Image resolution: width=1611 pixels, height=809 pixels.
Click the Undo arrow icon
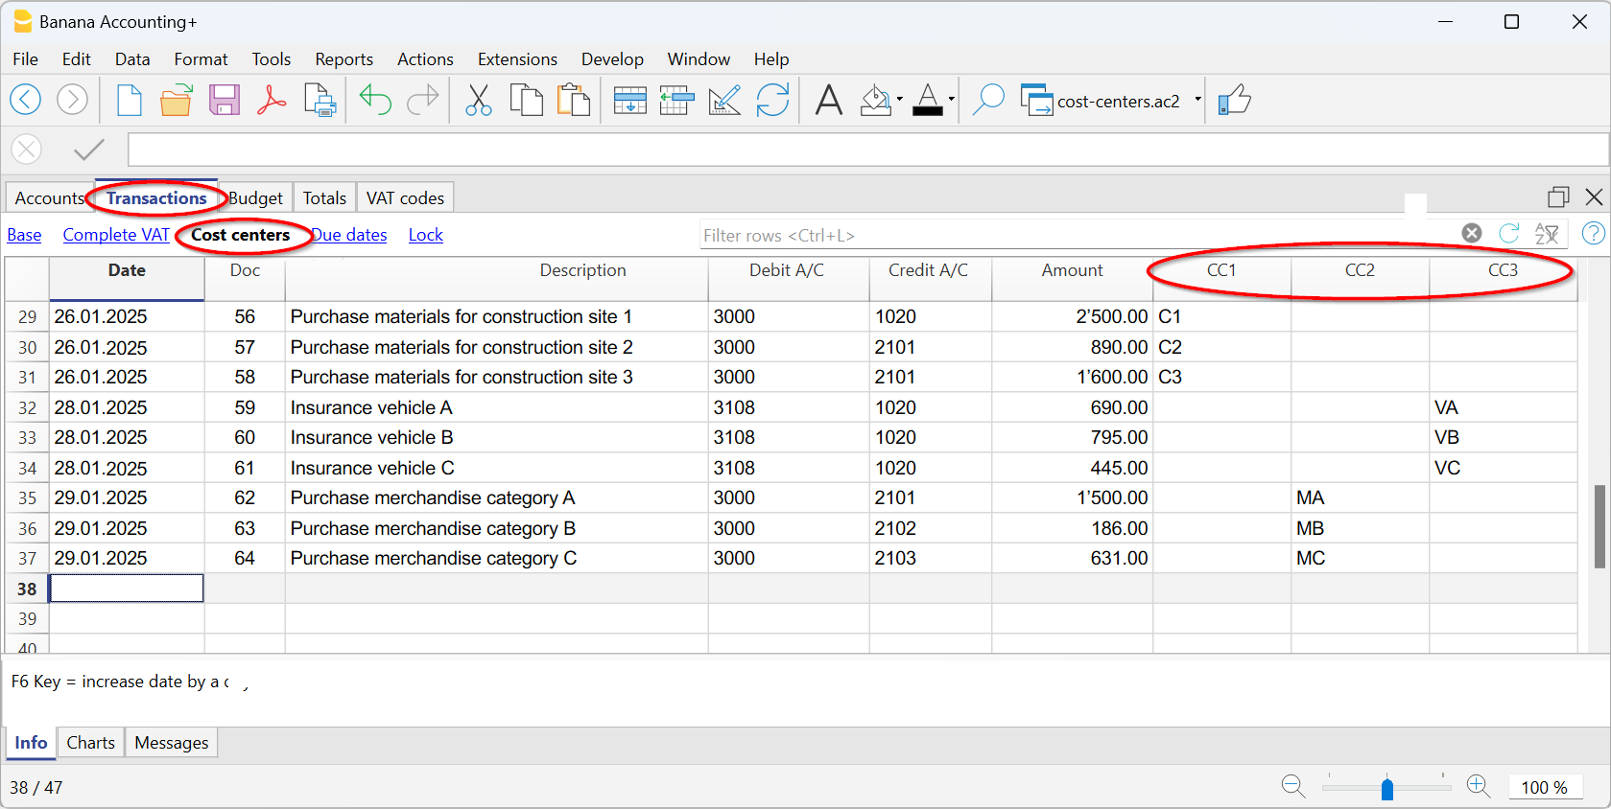[x=375, y=100]
